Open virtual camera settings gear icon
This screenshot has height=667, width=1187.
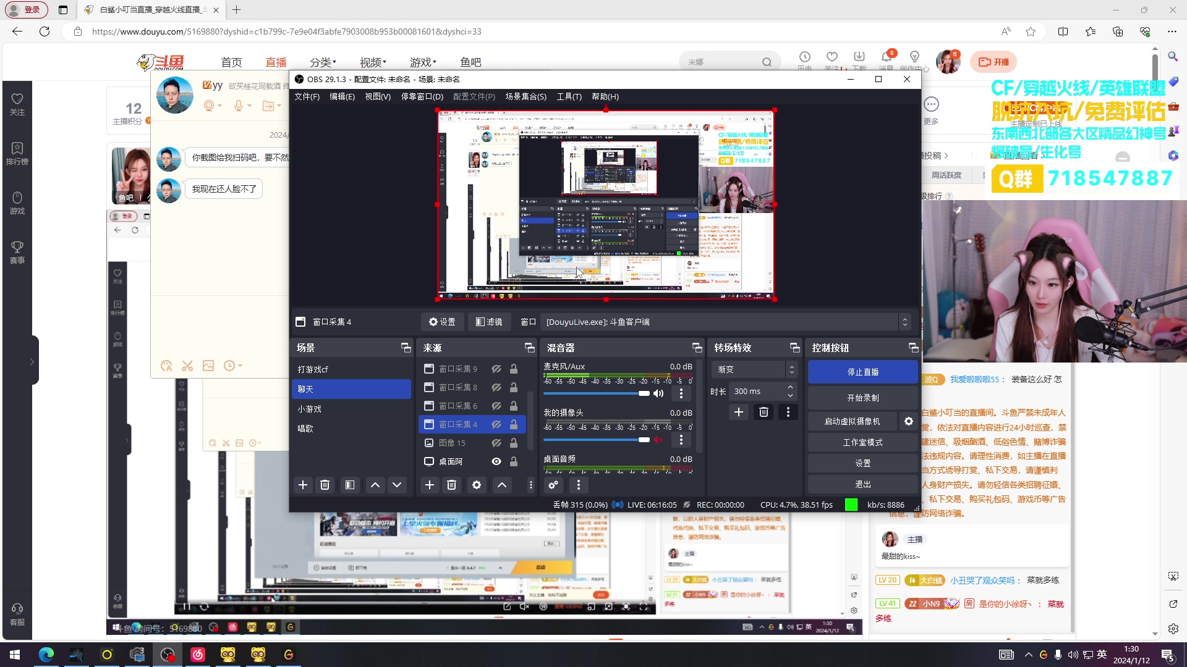pyautogui.click(x=909, y=421)
